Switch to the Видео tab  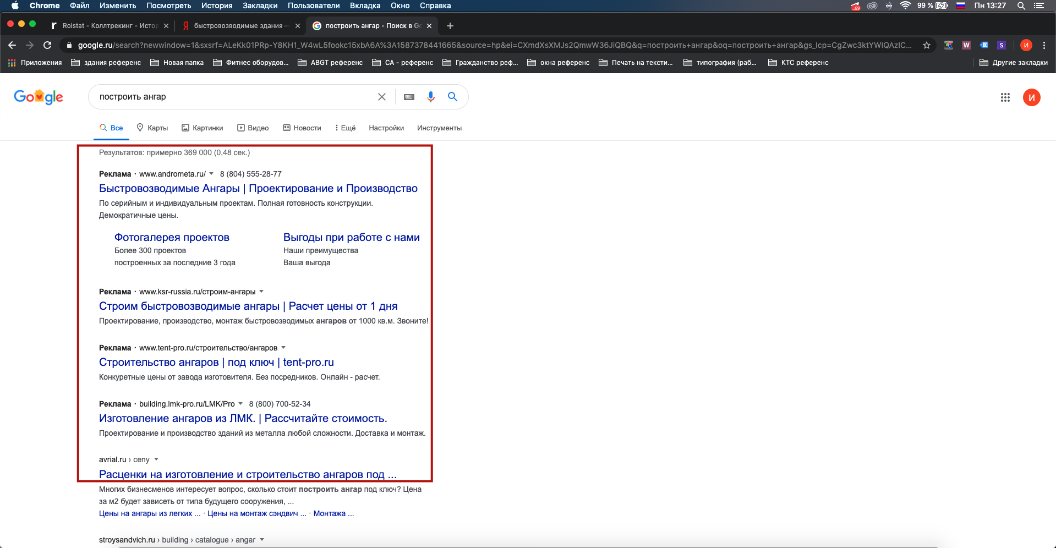253,128
